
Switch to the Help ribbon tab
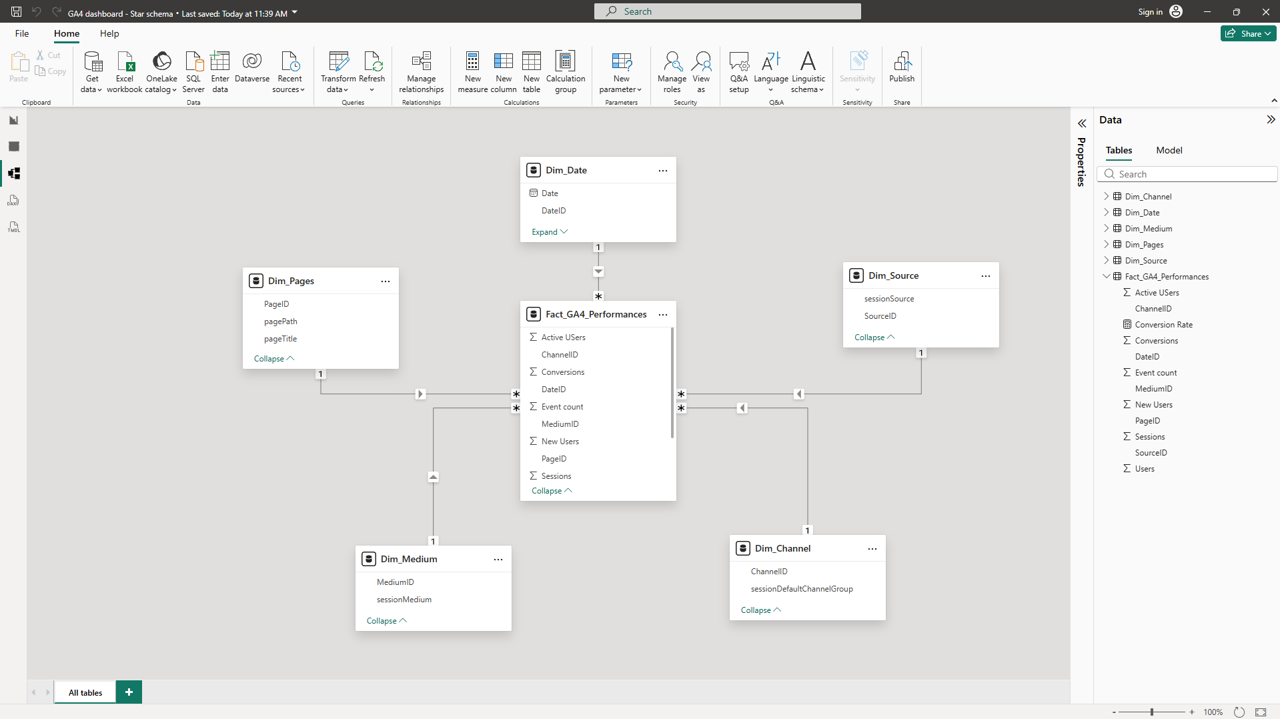pyautogui.click(x=109, y=33)
